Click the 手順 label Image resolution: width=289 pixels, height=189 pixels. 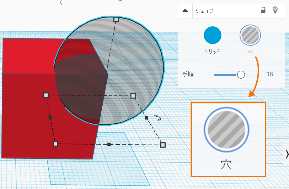coord(188,74)
